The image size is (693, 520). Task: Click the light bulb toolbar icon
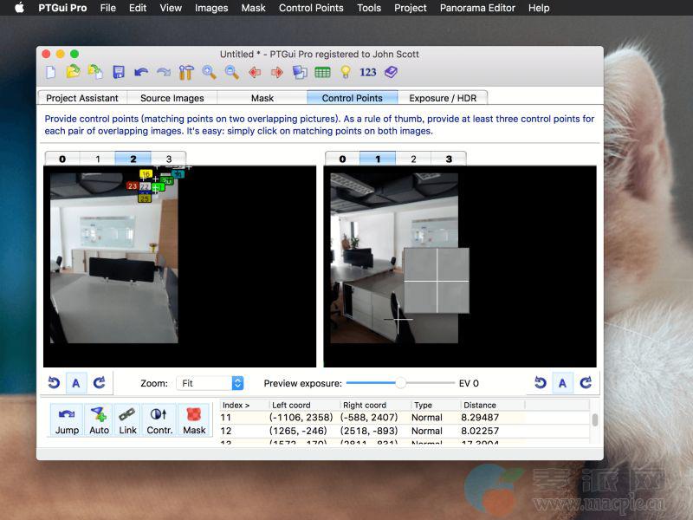(345, 73)
